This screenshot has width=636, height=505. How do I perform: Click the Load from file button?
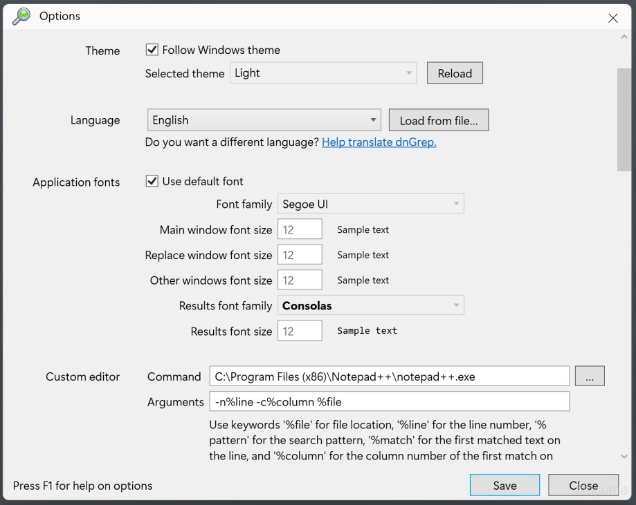(438, 120)
